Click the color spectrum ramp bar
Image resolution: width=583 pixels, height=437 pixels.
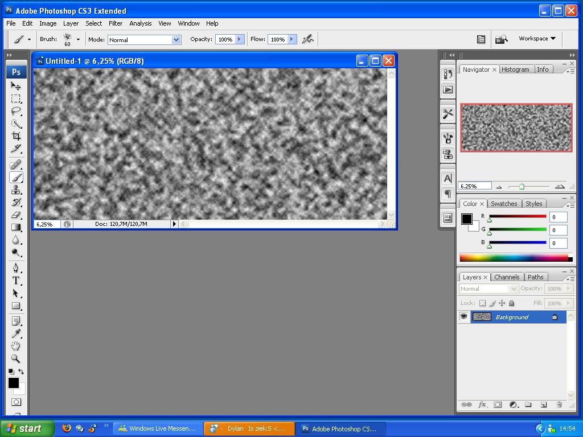tap(514, 258)
